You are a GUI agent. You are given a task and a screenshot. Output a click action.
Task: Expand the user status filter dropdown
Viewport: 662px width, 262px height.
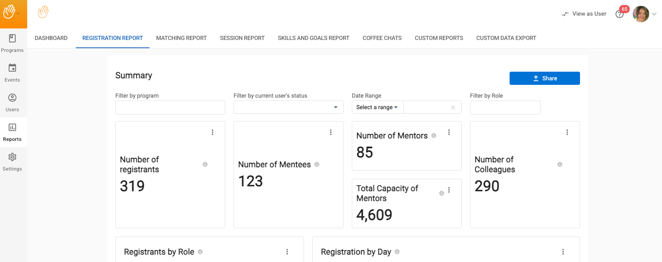coord(336,108)
